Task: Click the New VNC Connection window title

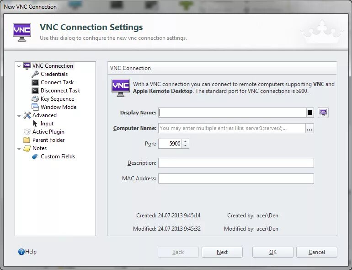Action: click(30, 7)
